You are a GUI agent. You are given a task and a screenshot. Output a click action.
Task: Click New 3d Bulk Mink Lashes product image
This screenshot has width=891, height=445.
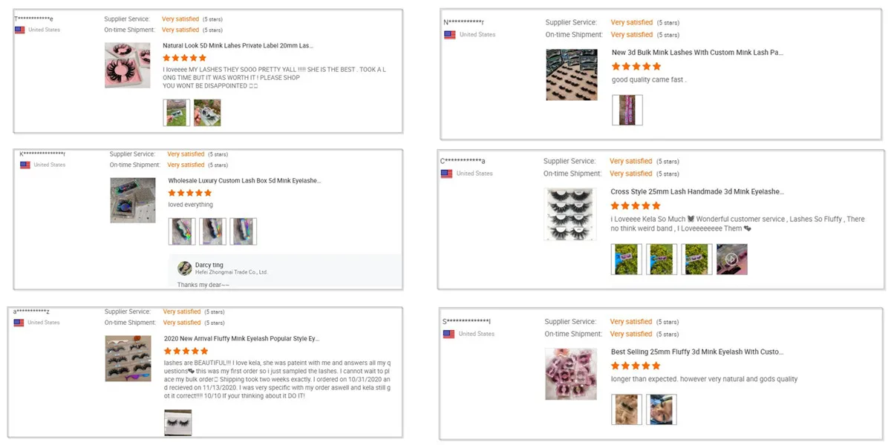tap(572, 74)
